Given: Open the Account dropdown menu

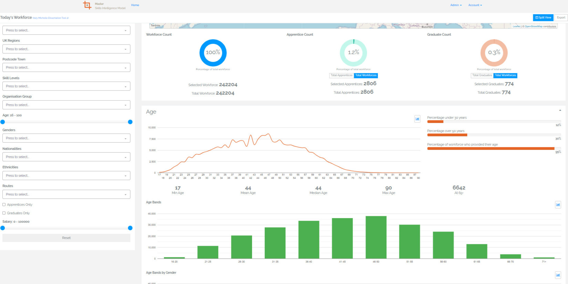Looking at the screenshot, I should pyautogui.click(x=475, y=5).
